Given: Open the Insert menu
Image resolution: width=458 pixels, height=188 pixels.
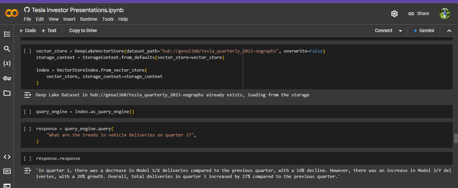Looking at the screenshot, I should click(69, 19).
